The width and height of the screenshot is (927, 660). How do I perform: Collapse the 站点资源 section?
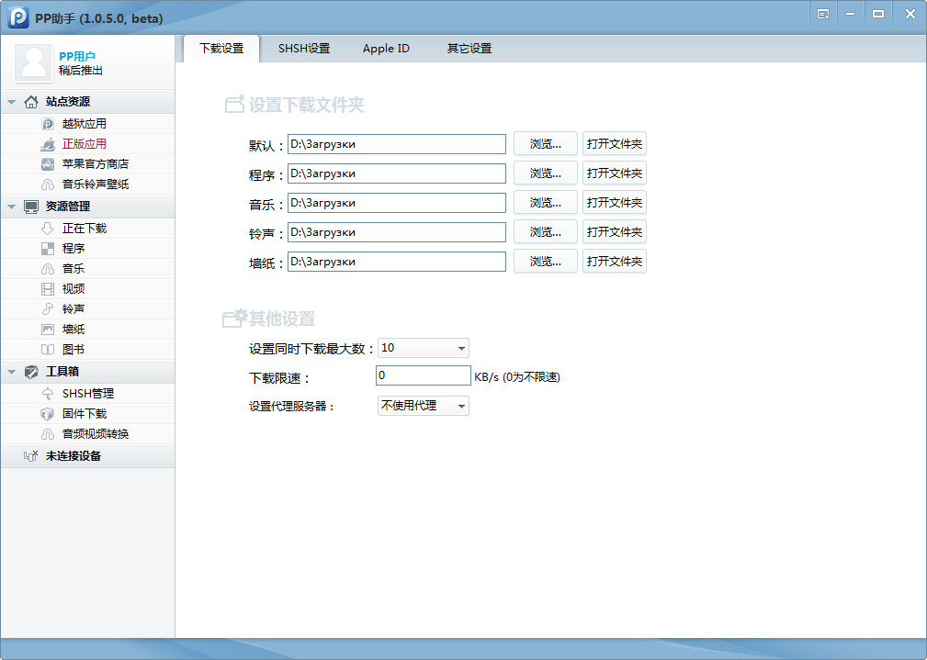coord(11,102)
